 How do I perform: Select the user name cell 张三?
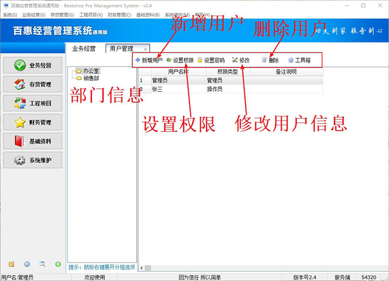(178, 89)
